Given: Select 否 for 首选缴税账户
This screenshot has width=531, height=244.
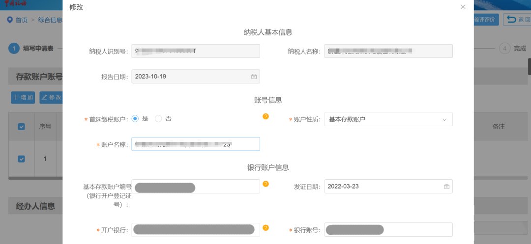Looking at the screenshot, I should pos(158,118).
